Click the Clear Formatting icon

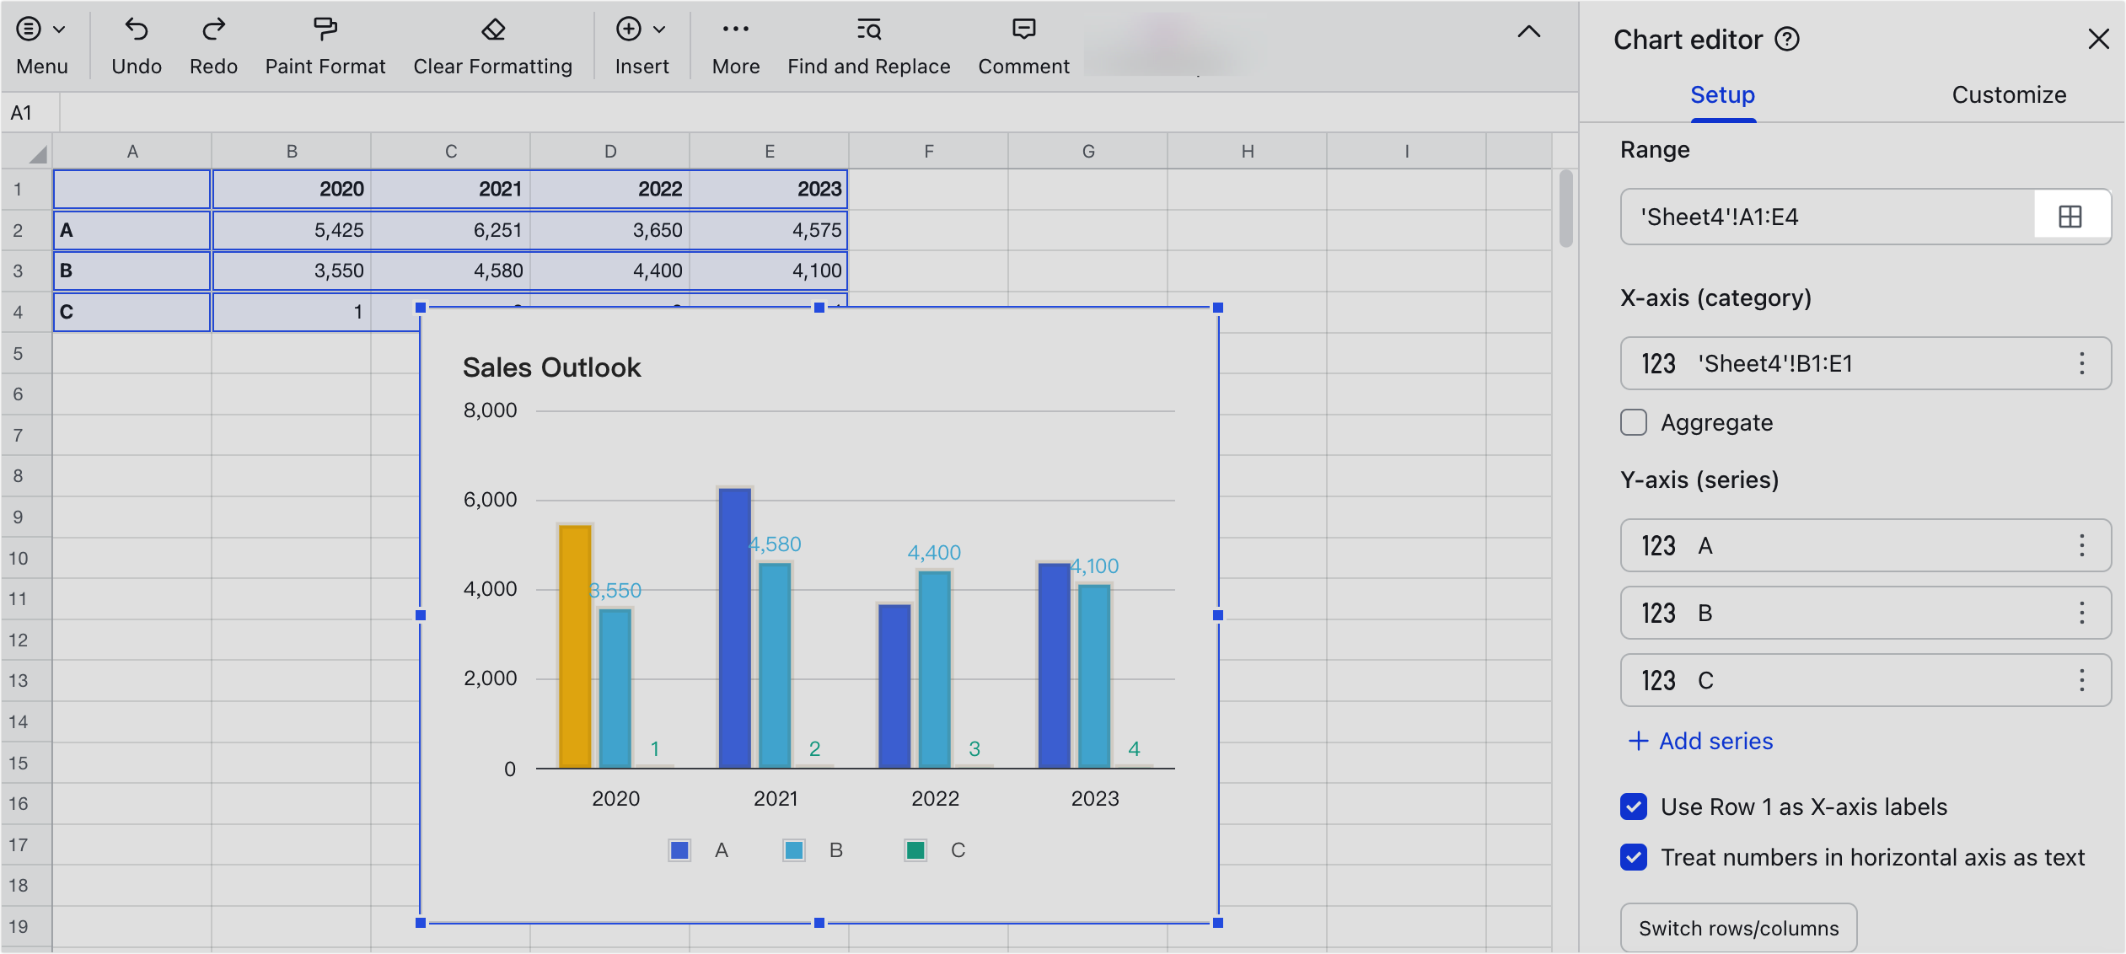(x=492, y=29)
